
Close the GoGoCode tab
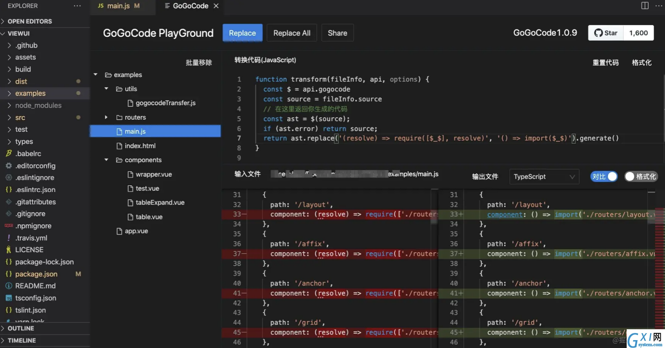click(216, 6)
